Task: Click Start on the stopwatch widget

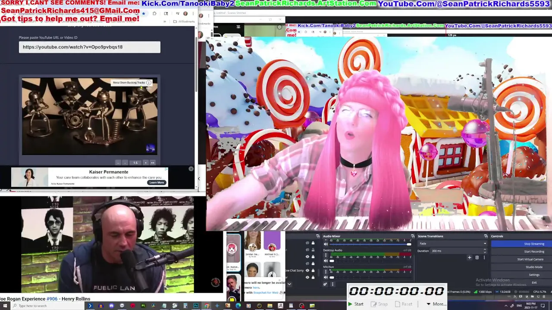Action: 356,304
